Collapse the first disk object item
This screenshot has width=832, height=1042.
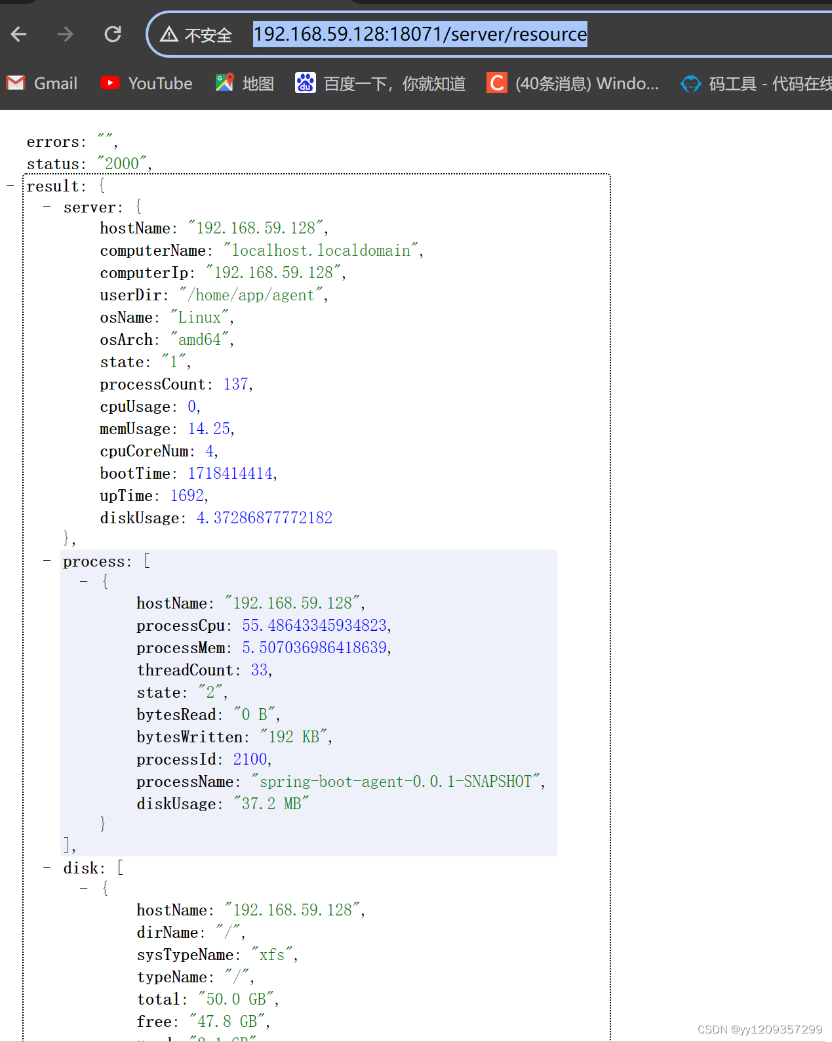[83, 888]
